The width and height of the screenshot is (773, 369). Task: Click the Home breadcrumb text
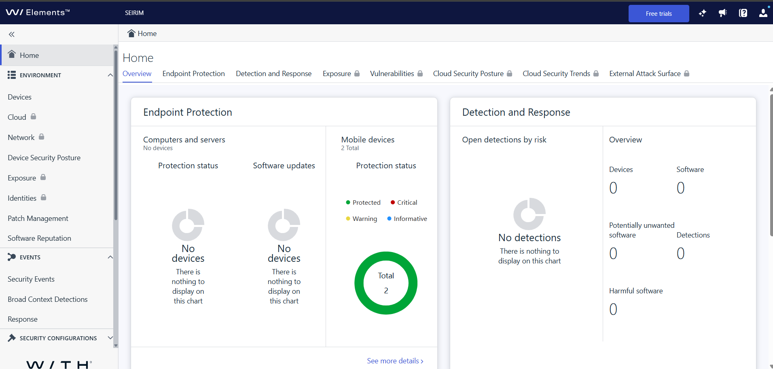coord(147,34)
